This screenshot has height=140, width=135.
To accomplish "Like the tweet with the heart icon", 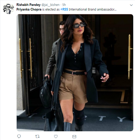I will click(x=56, y=136).
